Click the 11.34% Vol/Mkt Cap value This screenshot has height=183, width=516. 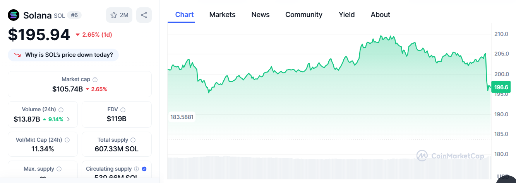43,149
